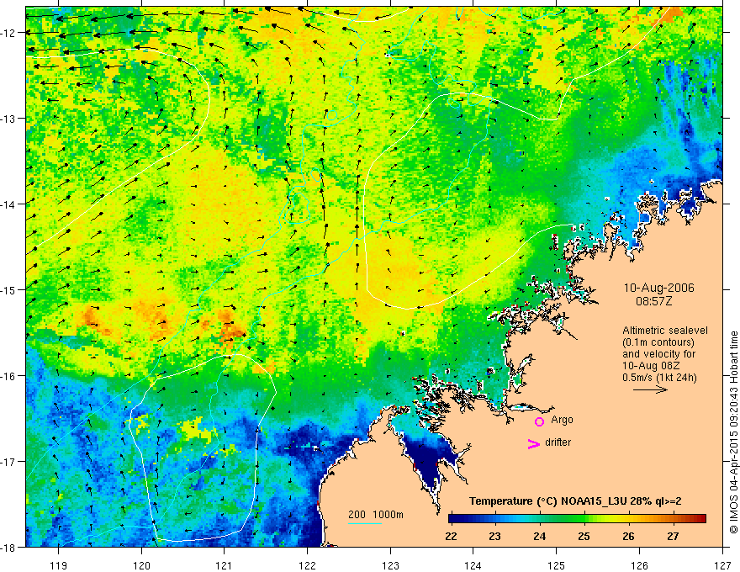Click the colorbar tick label 25
Screen dimensions: 740x572
(x=584, y=536)
